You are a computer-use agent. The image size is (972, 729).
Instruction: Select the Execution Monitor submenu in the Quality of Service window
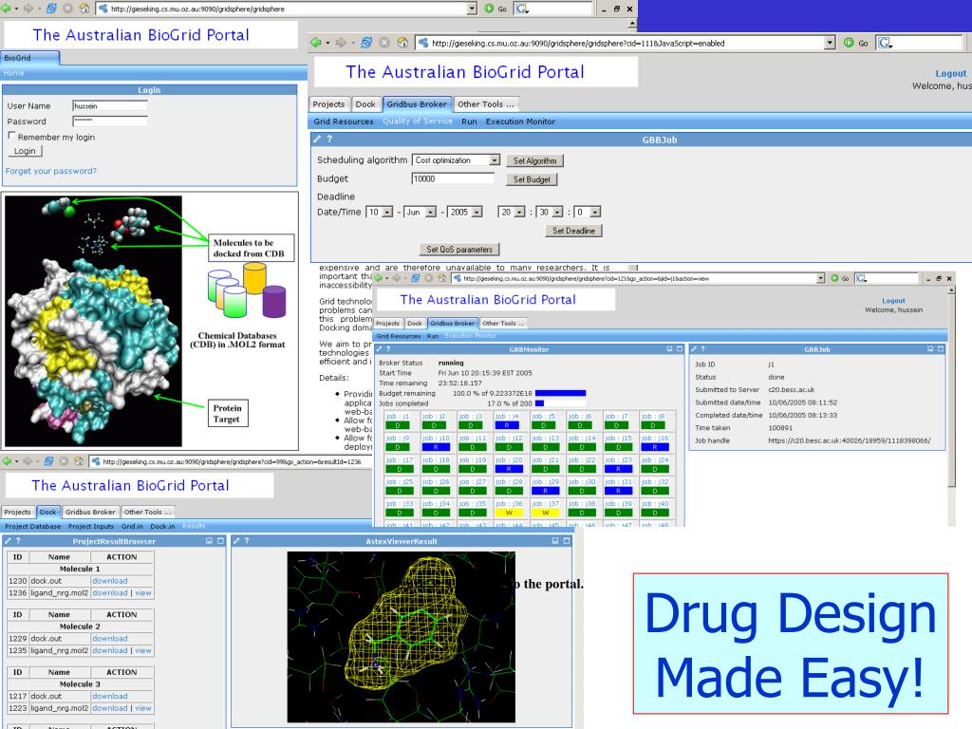pyautogui.click(x=521, y=121)
